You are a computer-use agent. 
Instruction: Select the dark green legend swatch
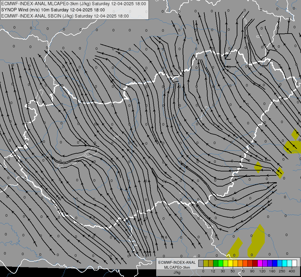click(x=216, y=263)
